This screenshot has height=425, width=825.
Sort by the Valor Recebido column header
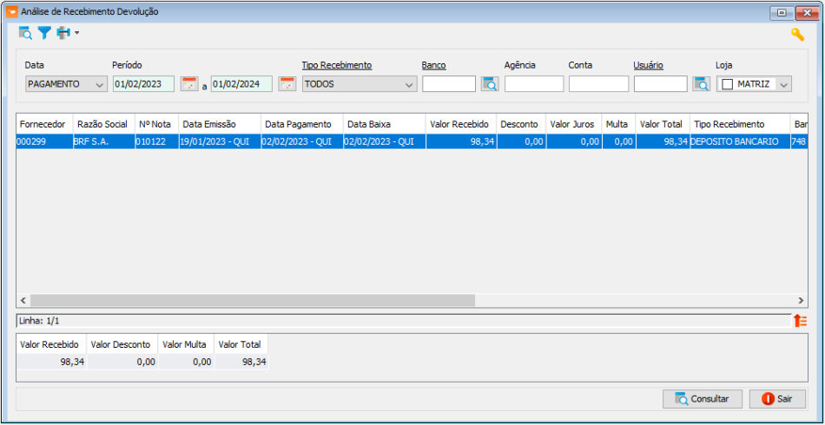[460, 124]
